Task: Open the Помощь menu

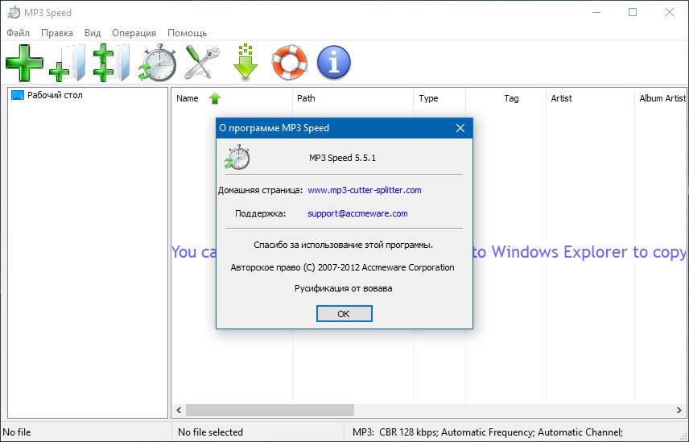Action: [188, 33]
